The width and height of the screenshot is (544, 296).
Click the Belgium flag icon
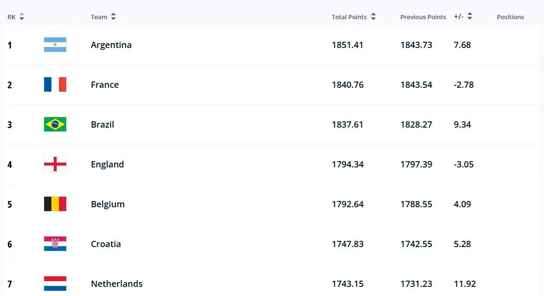pos(55,204)
